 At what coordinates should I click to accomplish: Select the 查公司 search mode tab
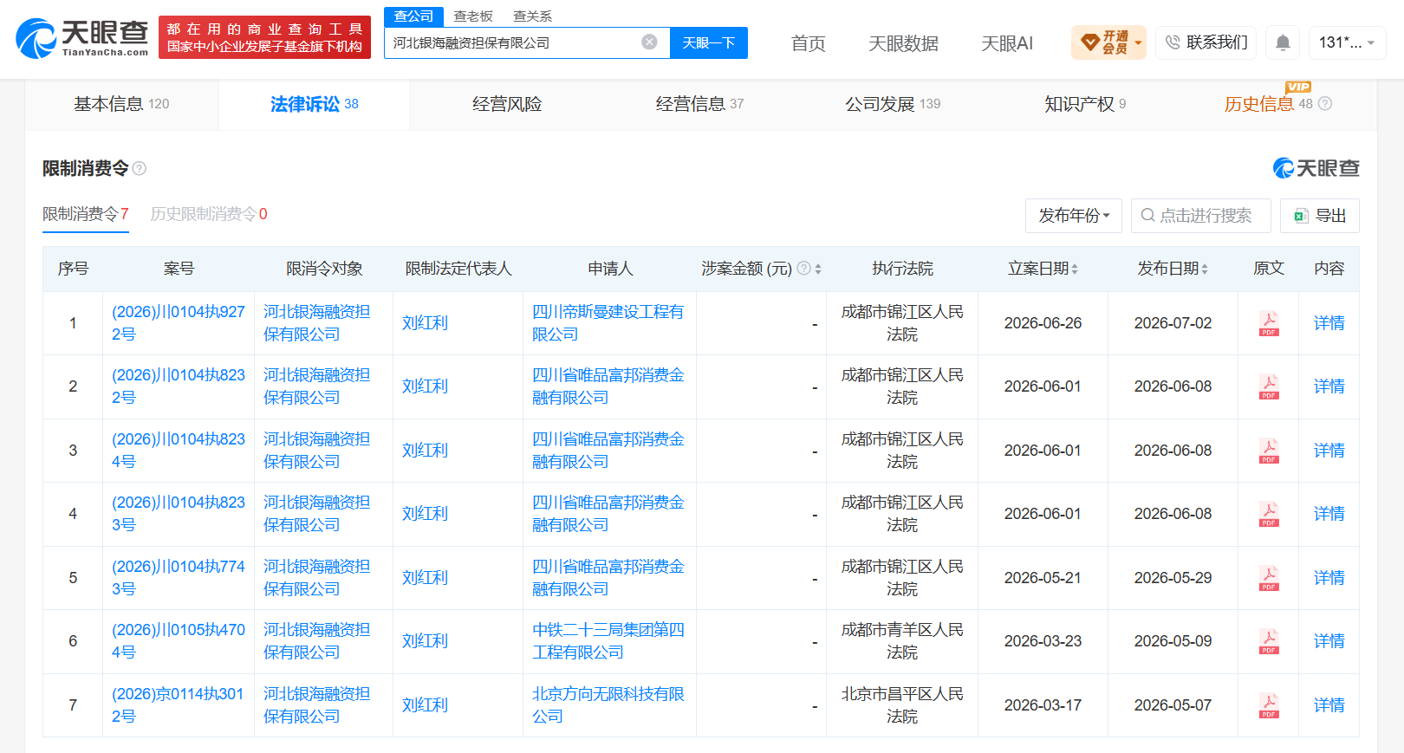click(413, 16)
